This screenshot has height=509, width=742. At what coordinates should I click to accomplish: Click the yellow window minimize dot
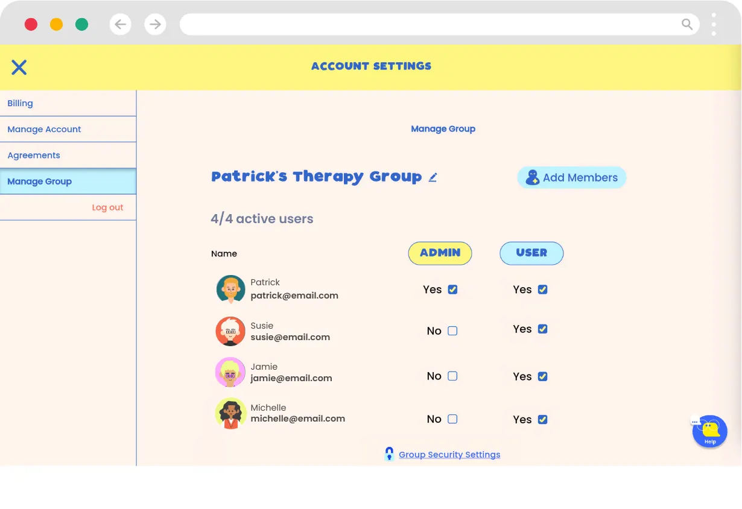(x=56, y=24)
